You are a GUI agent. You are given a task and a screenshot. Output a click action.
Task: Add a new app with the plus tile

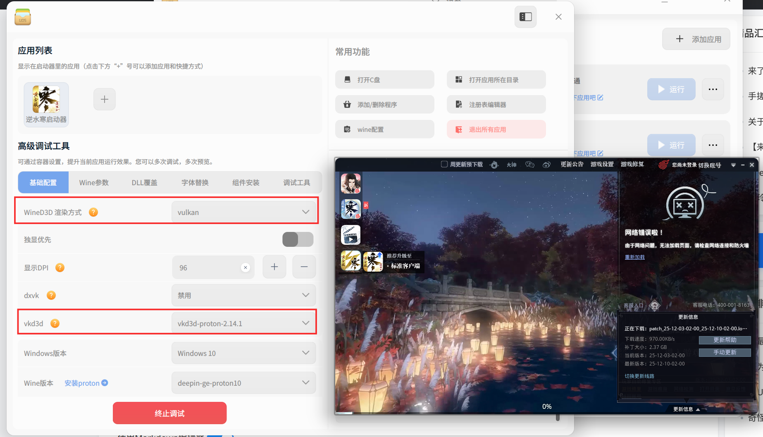click(x=105, y=99)
